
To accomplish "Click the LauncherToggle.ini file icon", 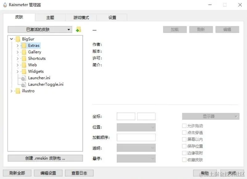I will pyautogui.click(x=24, y=85).
